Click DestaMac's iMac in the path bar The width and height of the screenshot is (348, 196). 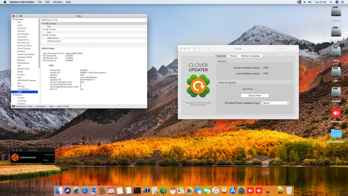coord(24,106)
